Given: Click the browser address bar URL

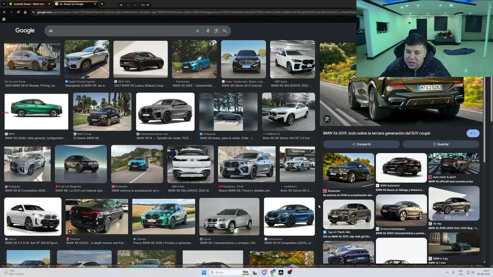Looking at the screenshot, I should 196,12.
